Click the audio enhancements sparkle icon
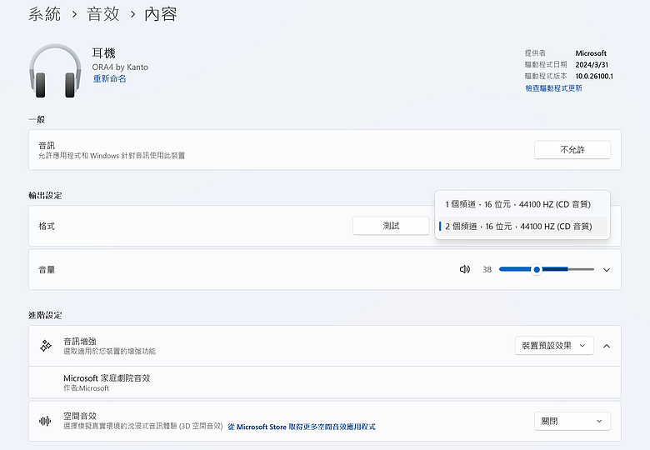This screenshot has height=450, width=650. point(46,346)
